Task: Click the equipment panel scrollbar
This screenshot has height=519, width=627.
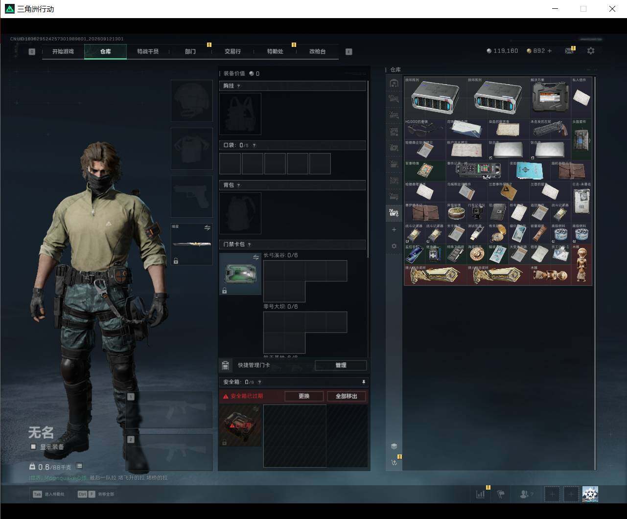Action: coord(368,169)
